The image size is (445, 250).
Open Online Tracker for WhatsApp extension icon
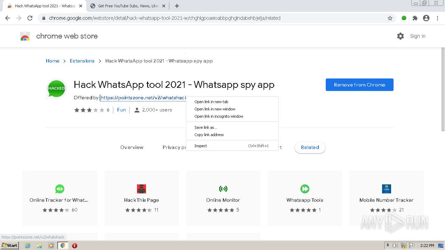click(60, 189)
